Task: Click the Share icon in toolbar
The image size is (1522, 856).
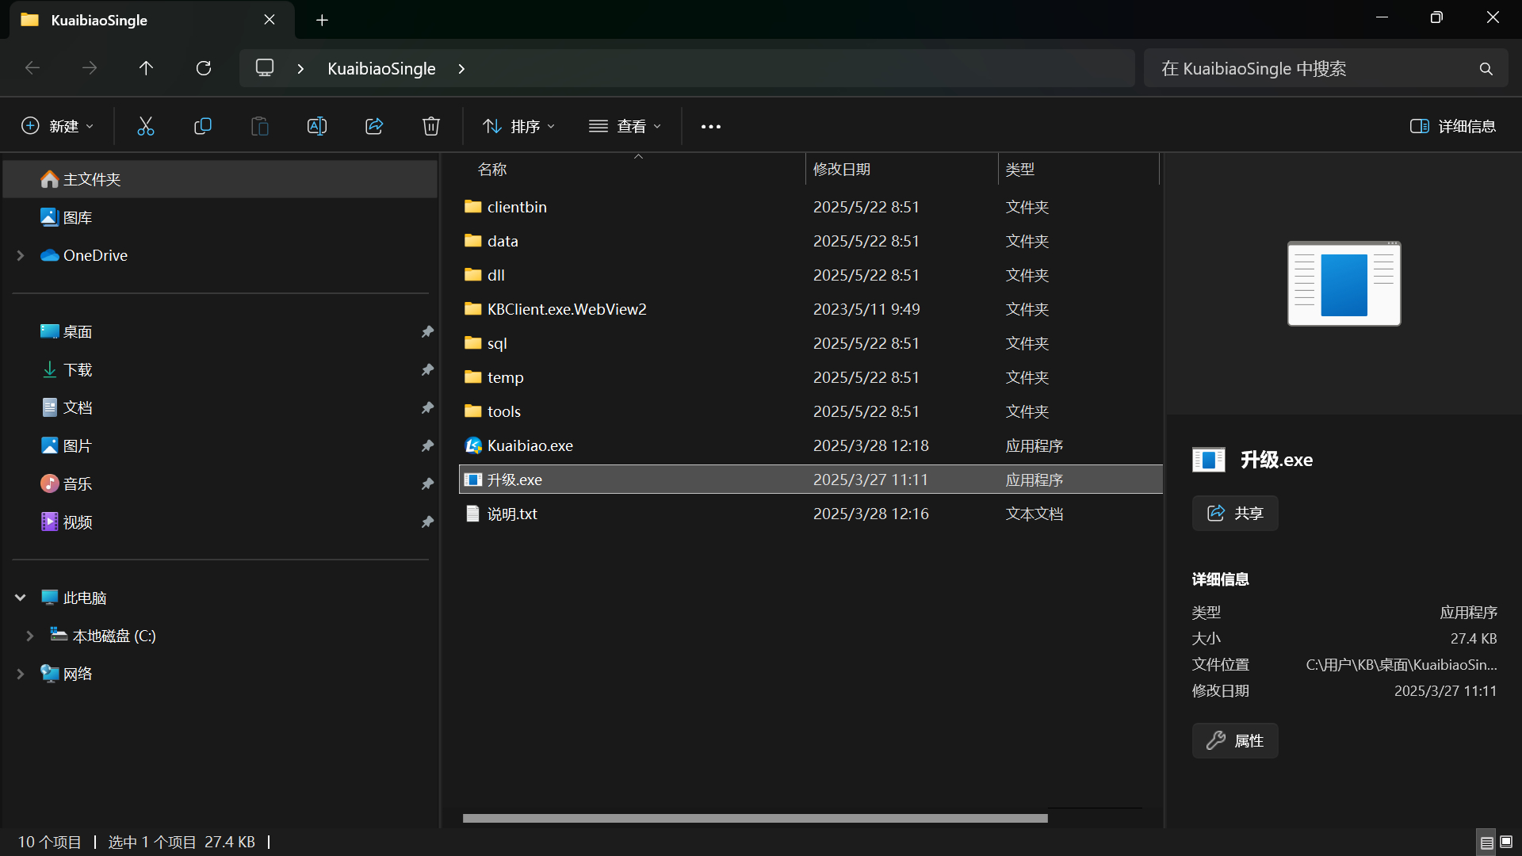Action: pos(374,126)
